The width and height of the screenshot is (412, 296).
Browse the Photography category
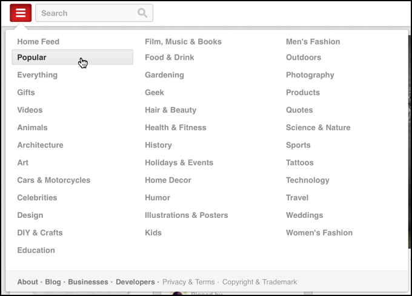(310, 75)
